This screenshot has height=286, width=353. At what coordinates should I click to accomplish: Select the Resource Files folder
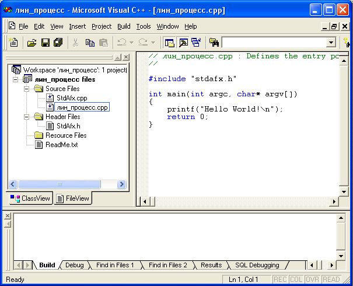coord(66,135)
